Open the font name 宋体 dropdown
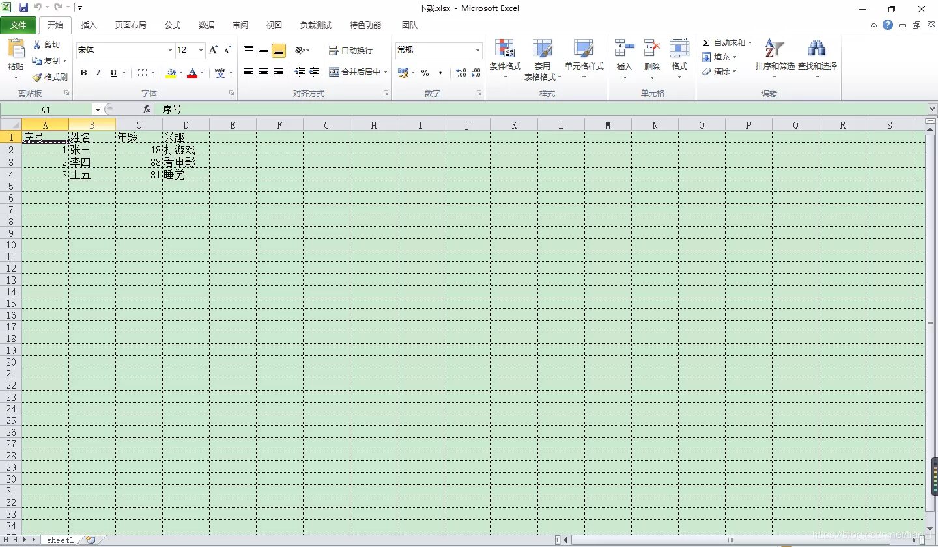The width and height of the screenshot is (938, 547). tap(170, 51)
